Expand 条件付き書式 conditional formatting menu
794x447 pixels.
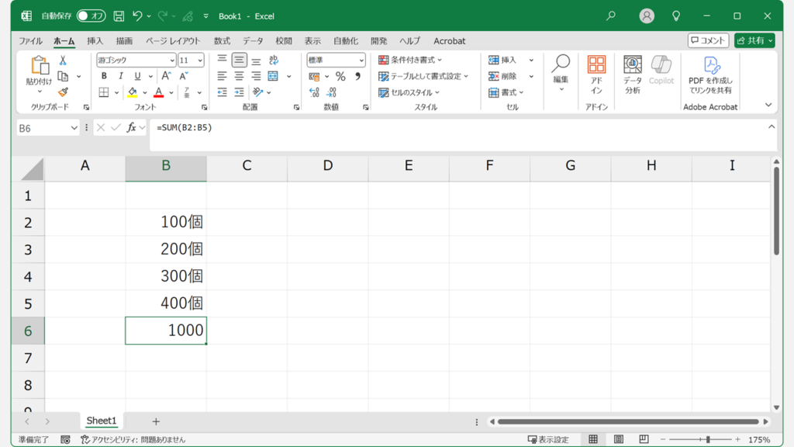[x=410, y=60]
